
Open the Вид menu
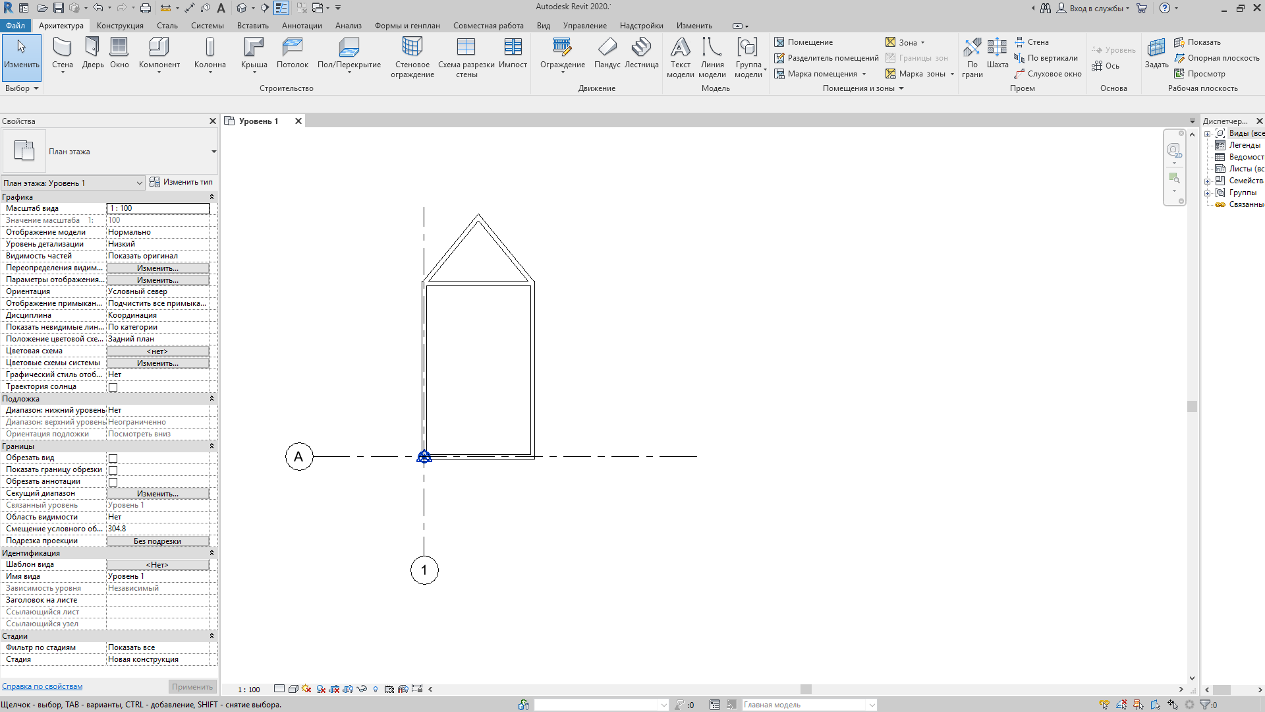(x=543, y=25)
